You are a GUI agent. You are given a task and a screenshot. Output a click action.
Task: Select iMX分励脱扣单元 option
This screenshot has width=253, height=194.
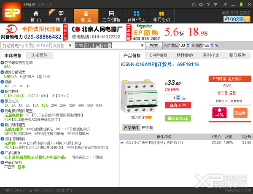39,129
